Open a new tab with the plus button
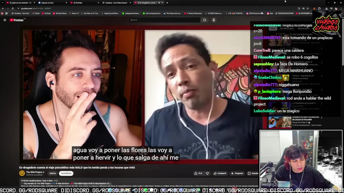 point(167,3)
